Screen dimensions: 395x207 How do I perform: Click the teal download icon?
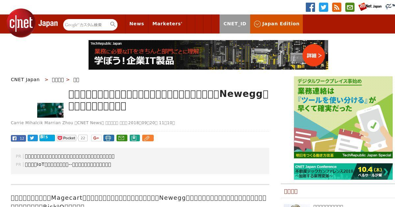point(134,138)
